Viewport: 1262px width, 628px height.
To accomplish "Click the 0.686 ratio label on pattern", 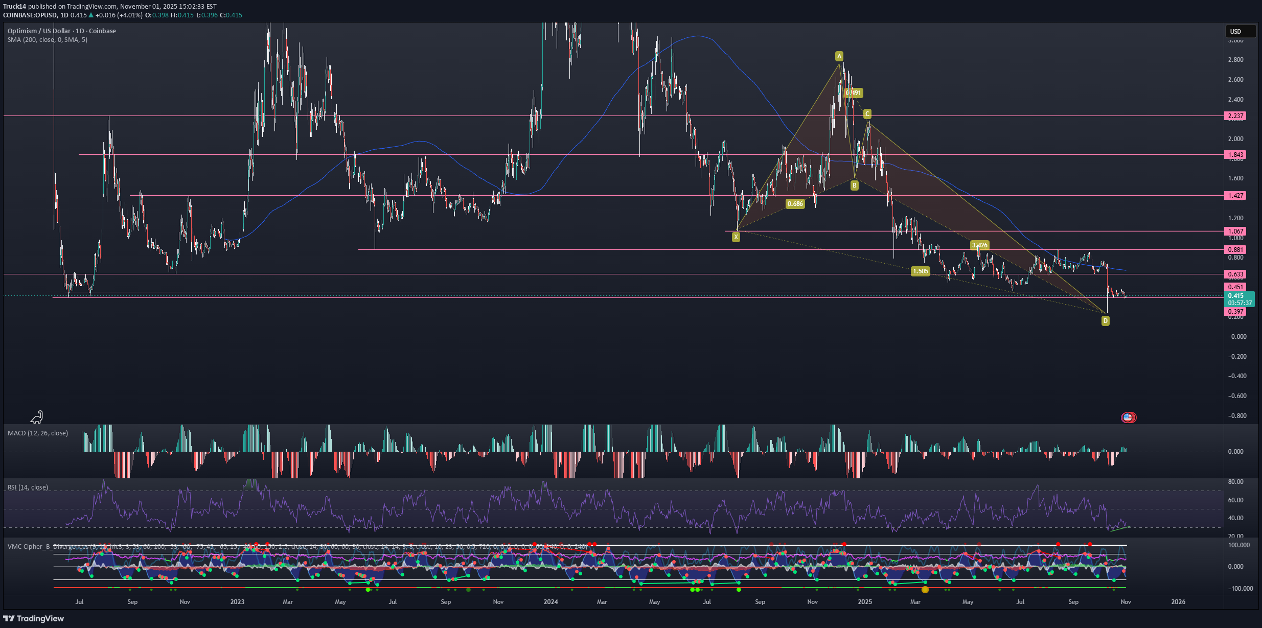I will pyautogui.click(x=795, y=204).
